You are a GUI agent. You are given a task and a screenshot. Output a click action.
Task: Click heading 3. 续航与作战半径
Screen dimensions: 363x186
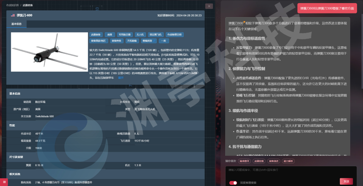243,110
